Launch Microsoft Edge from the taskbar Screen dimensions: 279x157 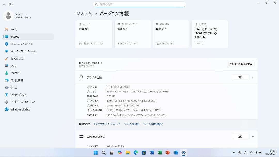[136, 153]
